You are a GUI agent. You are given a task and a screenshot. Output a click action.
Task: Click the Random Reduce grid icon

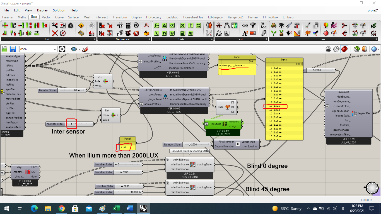point(110,33)
